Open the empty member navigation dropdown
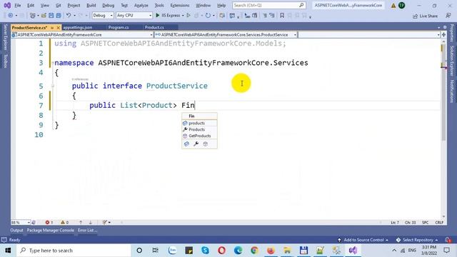 (369, 35)
